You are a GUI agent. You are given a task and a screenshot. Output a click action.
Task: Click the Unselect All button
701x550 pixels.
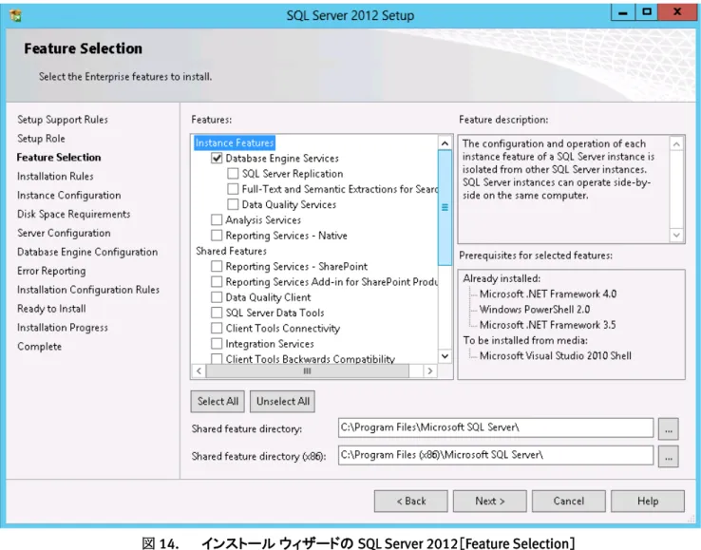(282, 401)
